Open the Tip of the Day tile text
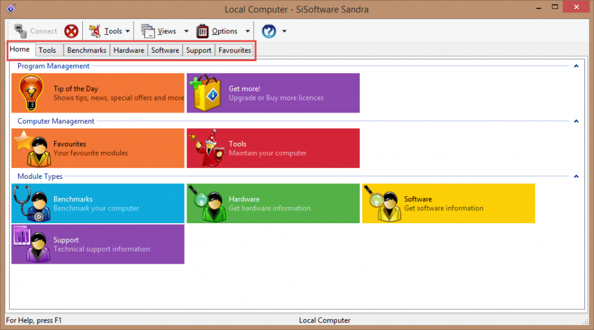 point(118,93)
